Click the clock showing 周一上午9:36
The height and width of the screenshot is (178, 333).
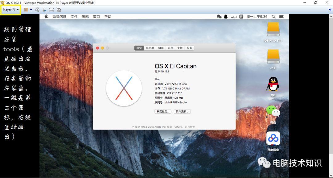pyautogui.click(x=257, y=17)
